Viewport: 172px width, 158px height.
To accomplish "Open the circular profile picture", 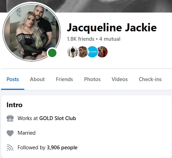I will 32,32.
